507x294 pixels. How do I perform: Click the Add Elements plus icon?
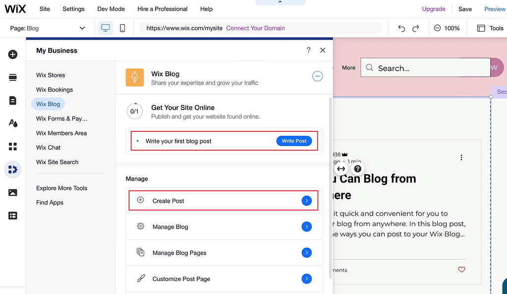12,55
